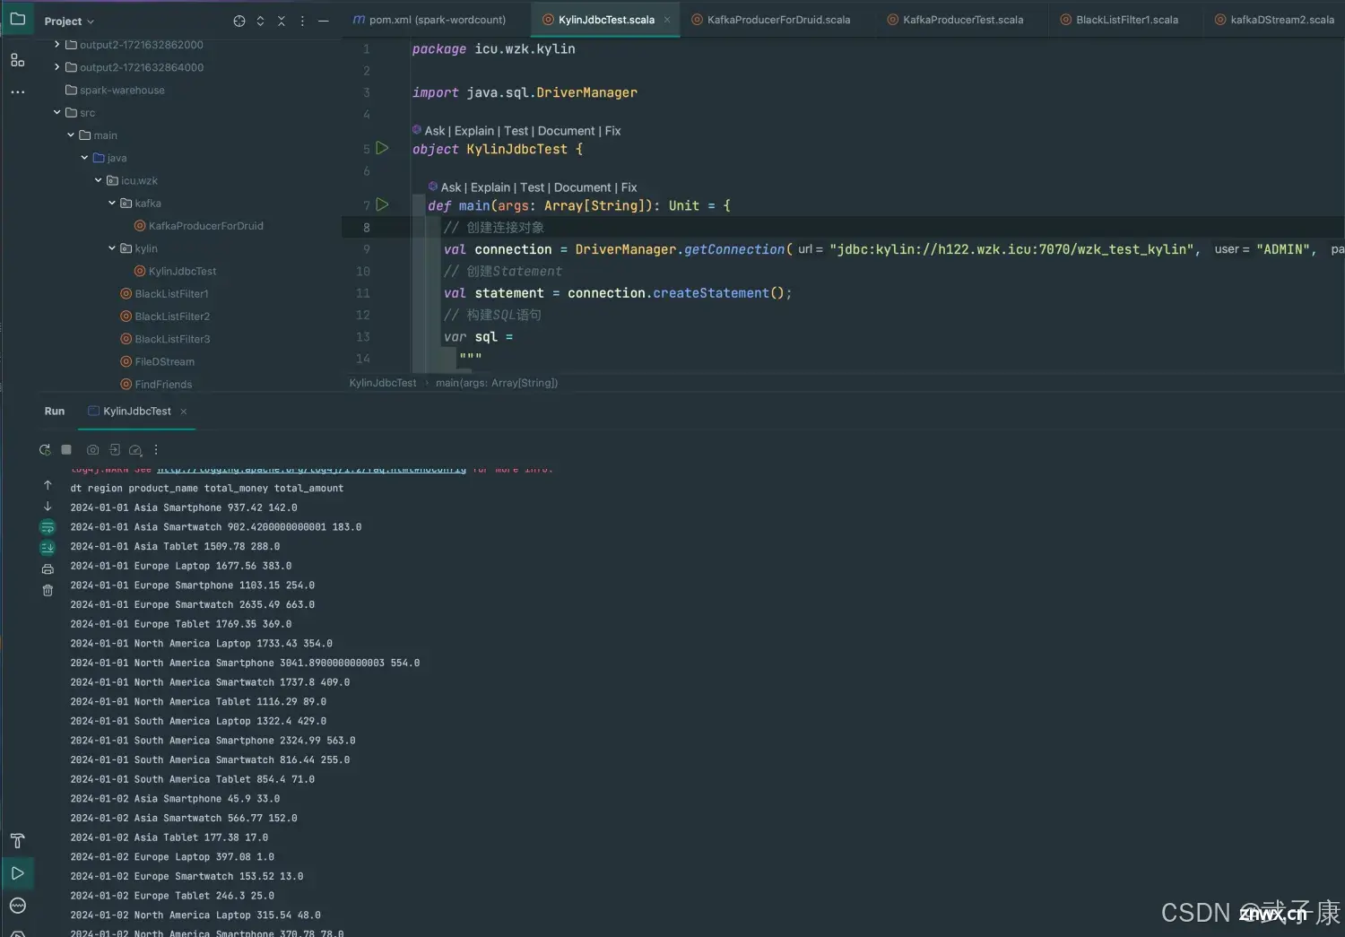The width and height of the screenshot is (1345, 937).
Task: Collapse the main folder
Action: pos(71,134)
